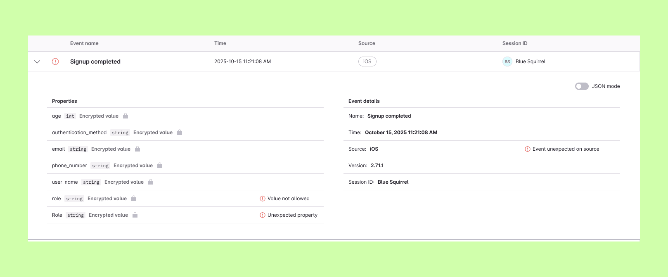Click the lock icon in the phone_number row
Viewport: 668px width, 277px height.
[160, 166]
